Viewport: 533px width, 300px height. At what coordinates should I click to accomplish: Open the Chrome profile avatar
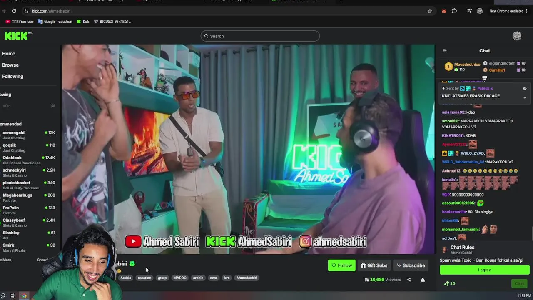coord(480,11)
